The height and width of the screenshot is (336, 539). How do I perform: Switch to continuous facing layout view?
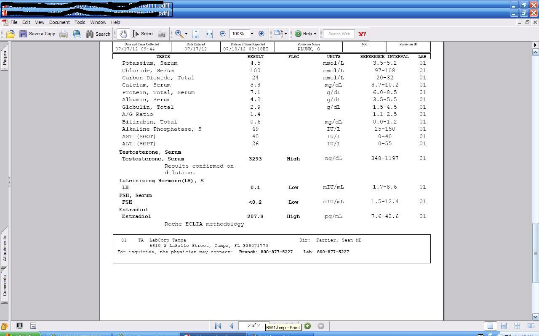(x=531, y=326)
